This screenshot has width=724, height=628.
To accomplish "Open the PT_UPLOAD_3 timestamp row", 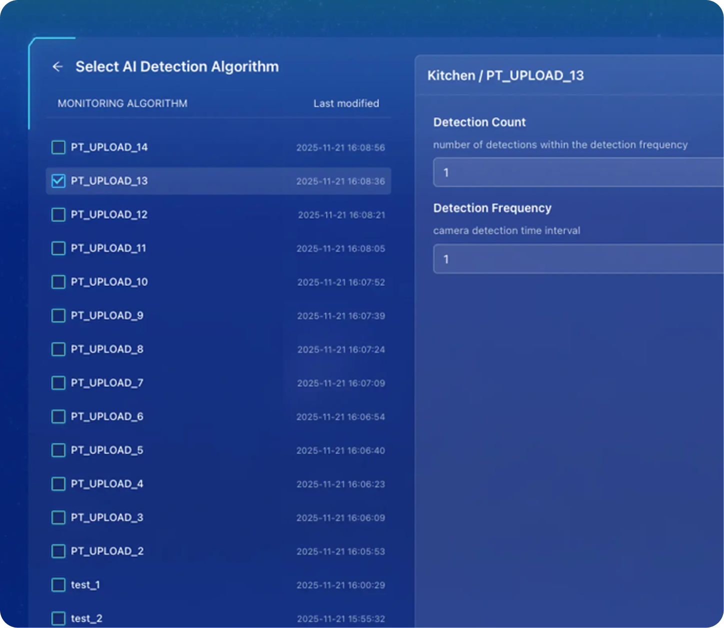I will click(340, 518).
